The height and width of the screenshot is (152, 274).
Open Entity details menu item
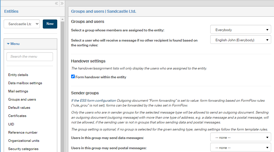(x=18, y=75)
